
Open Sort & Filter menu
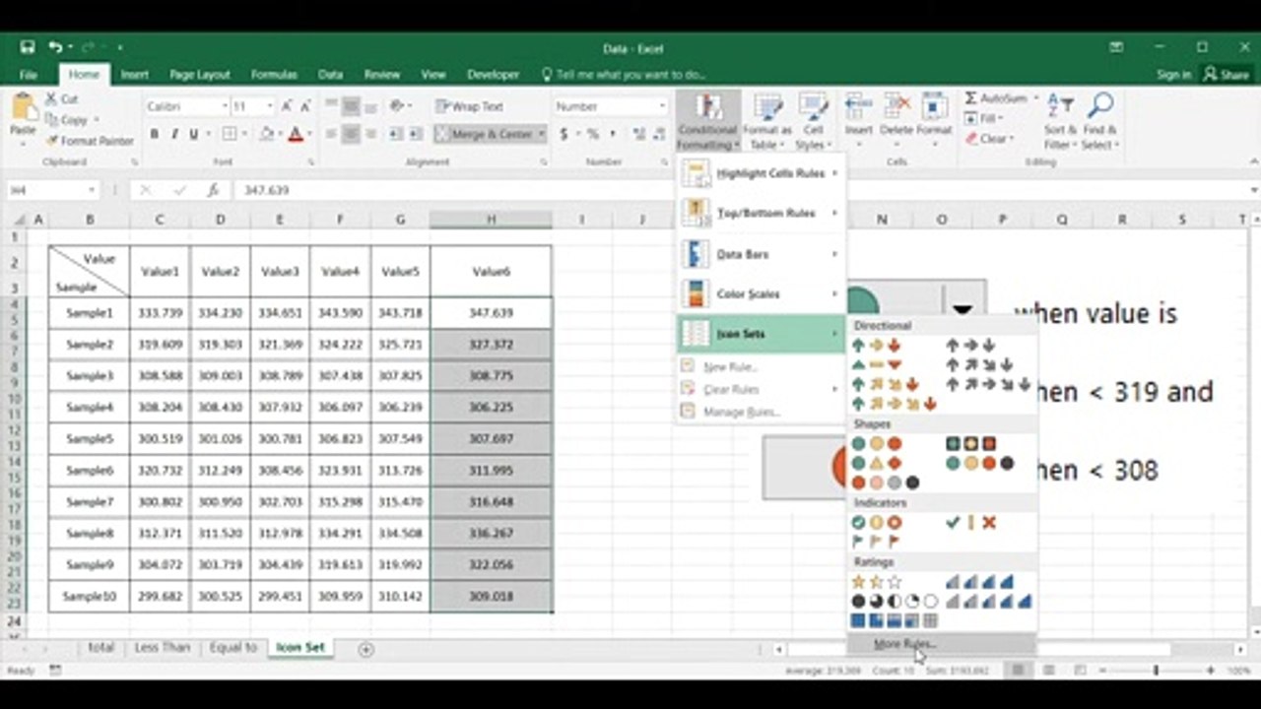click(1060, 121)
